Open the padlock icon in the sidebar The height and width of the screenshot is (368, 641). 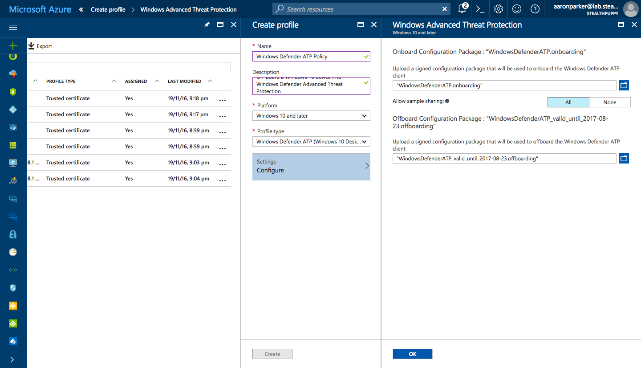[13, 234]
